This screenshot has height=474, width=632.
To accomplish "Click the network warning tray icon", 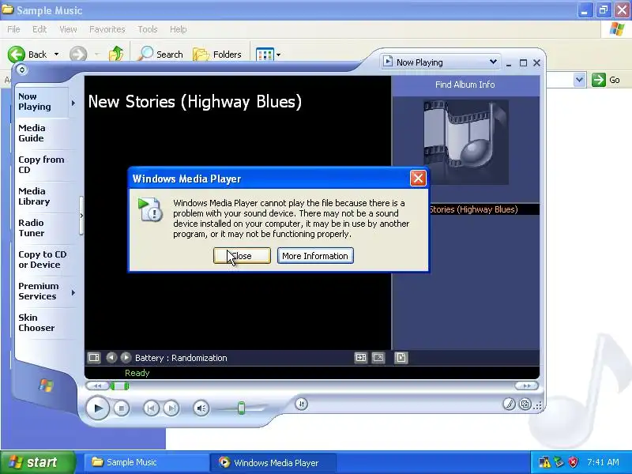I will point(544,462).
